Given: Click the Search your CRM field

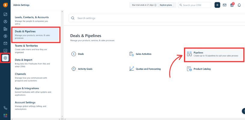Looking at the screenshot, I should pos(194,5).
